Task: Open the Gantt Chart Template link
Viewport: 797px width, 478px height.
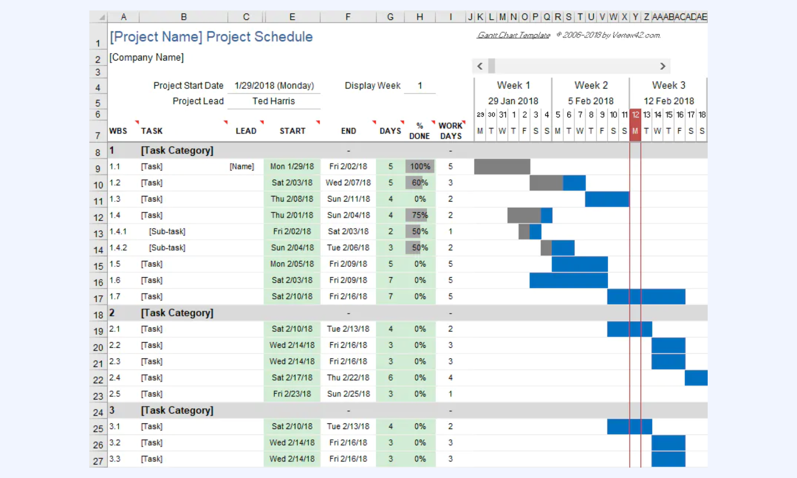Action: click(513, 35)
